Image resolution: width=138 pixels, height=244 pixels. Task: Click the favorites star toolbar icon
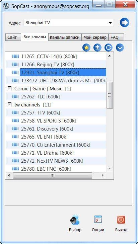pyautogui.click(x=86, y=48)
